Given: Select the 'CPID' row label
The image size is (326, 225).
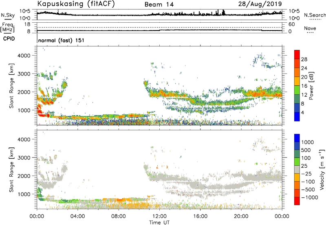Looking at the screenshot, I should 9,39.
